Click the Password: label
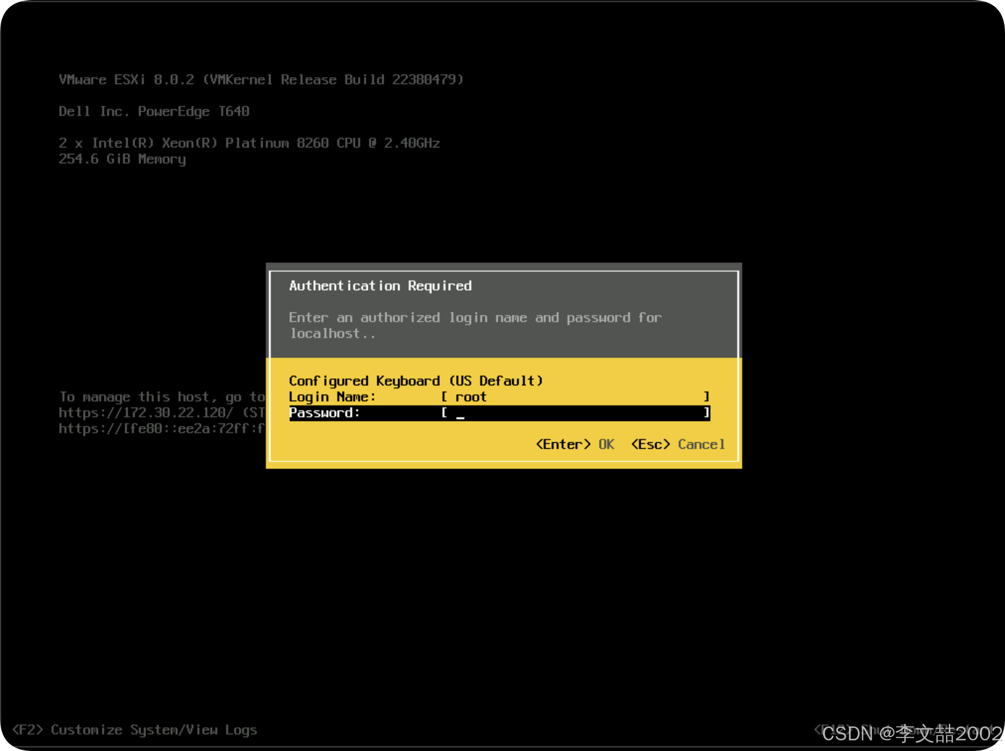The height and width of the screenshot is (751, 1005). point(324,413)
